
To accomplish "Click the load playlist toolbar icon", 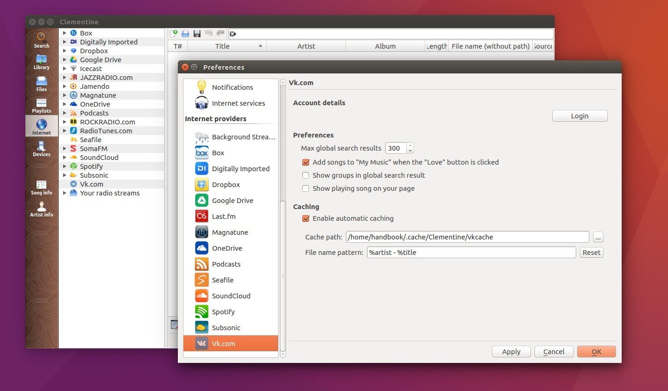I will click(185, 34).
